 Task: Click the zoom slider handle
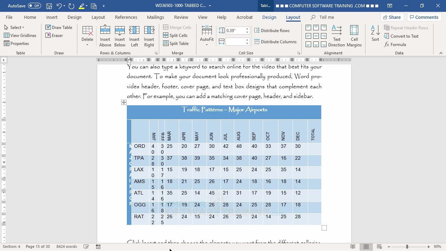[x=407, y=246]
